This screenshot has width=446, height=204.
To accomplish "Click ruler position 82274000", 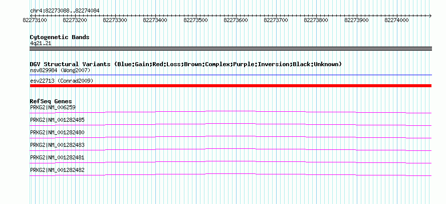I will 397,20.
